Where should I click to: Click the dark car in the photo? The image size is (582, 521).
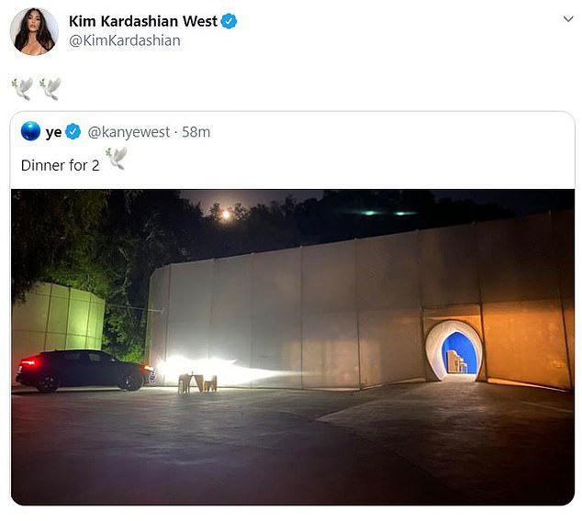85,370
